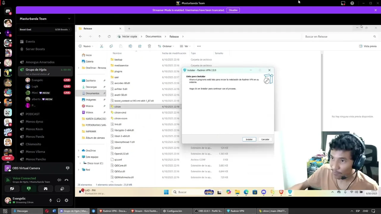Toggle Vista previa pane

point(368,46)
